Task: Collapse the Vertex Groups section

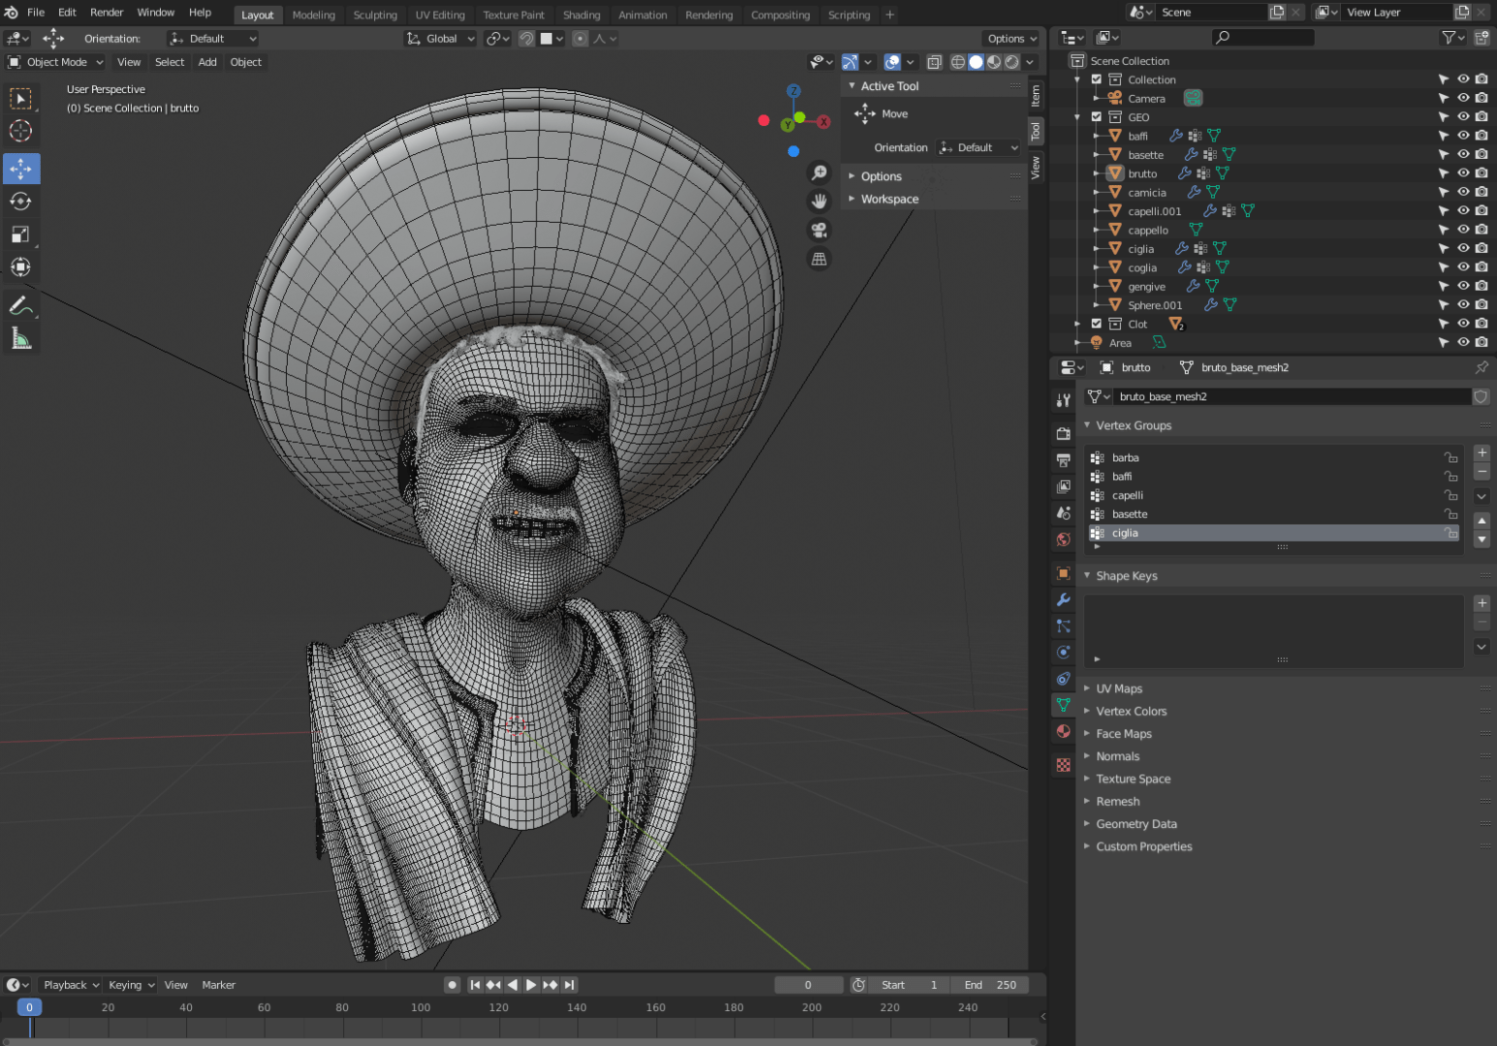Action: click(1133, 425)
